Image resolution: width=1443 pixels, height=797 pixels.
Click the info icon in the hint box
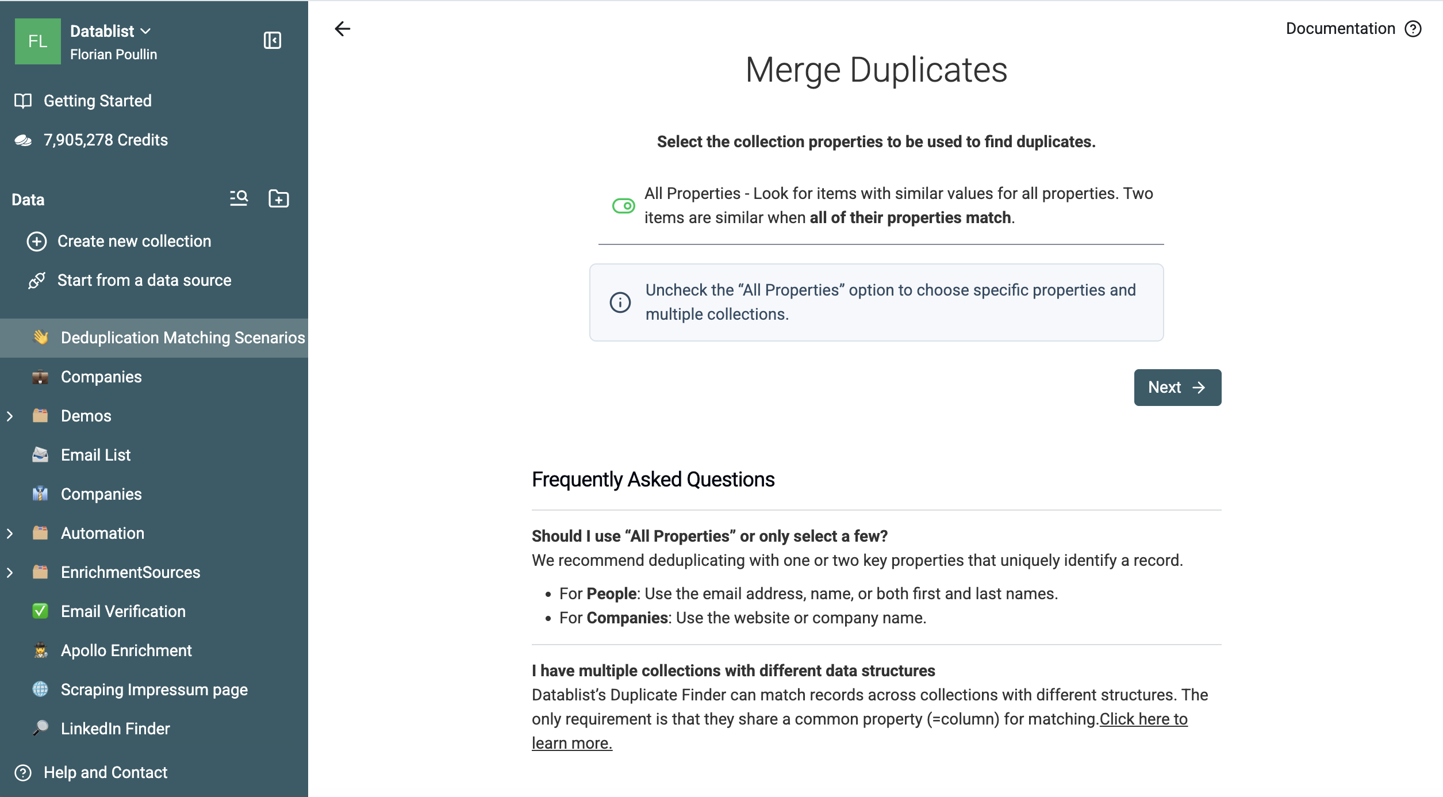[x=620, y=302]
